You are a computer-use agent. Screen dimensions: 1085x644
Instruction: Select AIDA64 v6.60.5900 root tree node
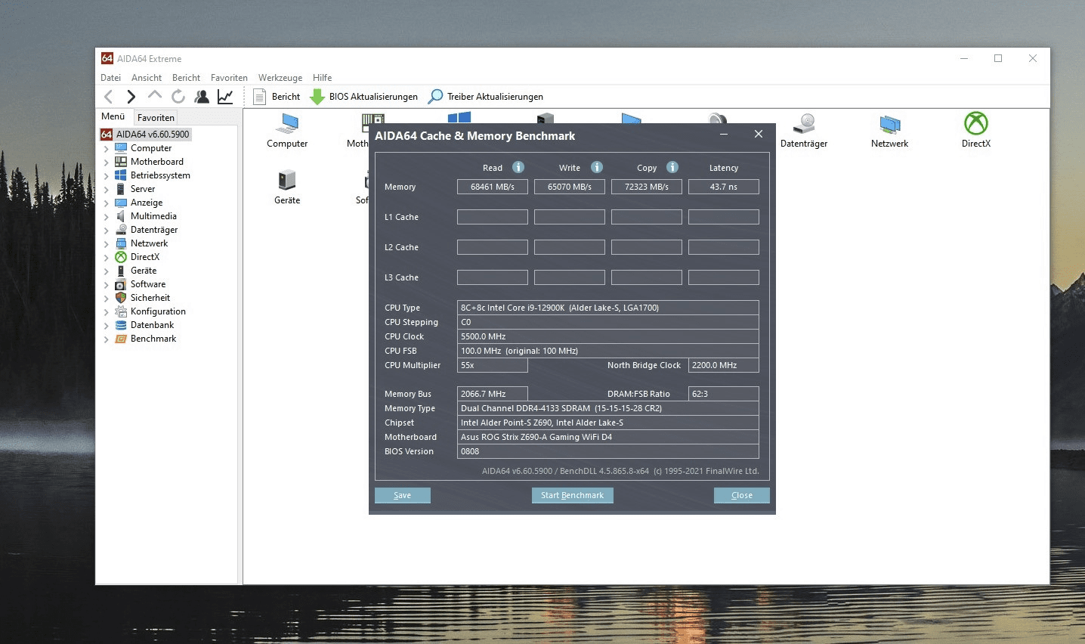[x=146, y=135]
